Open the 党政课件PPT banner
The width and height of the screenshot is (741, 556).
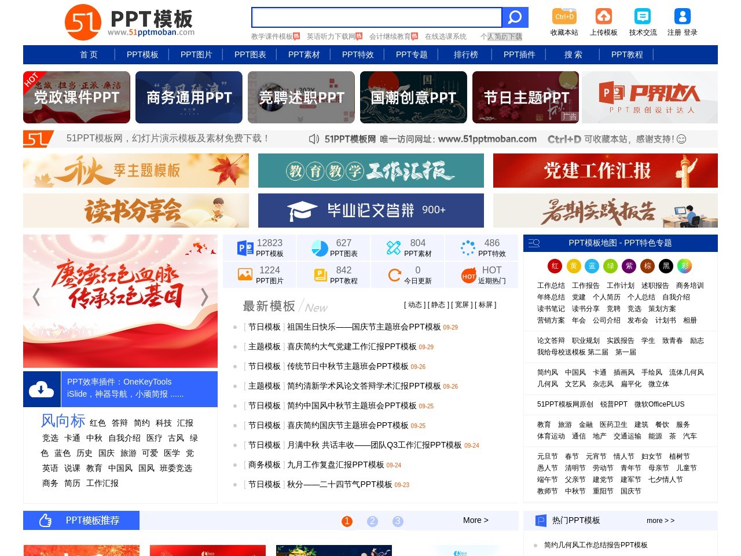76,97
